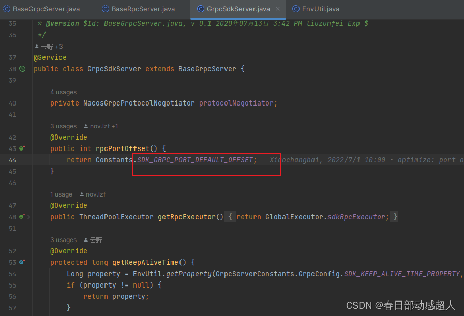This screenshot has width=464, height=316.
Task: Click the override gutter icon on line 53
Action: 22,262
